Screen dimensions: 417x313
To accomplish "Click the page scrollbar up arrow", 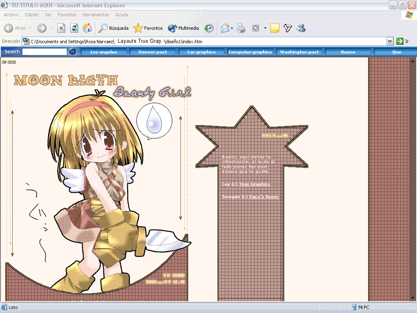I will tap(413, 61).
